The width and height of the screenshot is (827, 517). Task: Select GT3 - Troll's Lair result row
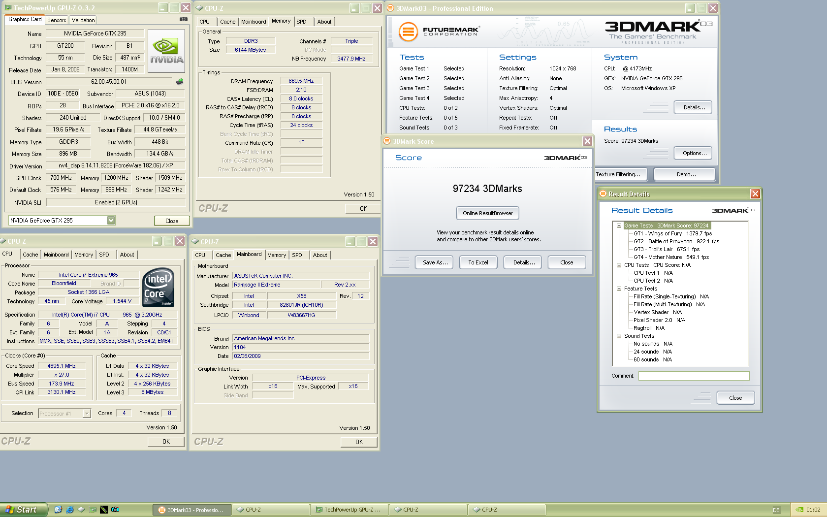click(x=666, y=249)
